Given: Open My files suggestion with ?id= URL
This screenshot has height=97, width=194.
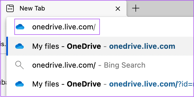Looking at the screenshot, I should click(100, 84).
